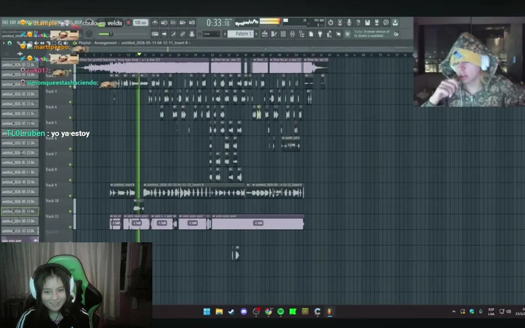Adjust the master volume knob
The height and width of the screenshot is (328, 525).
pyautogui.click(x=89, y=34)
